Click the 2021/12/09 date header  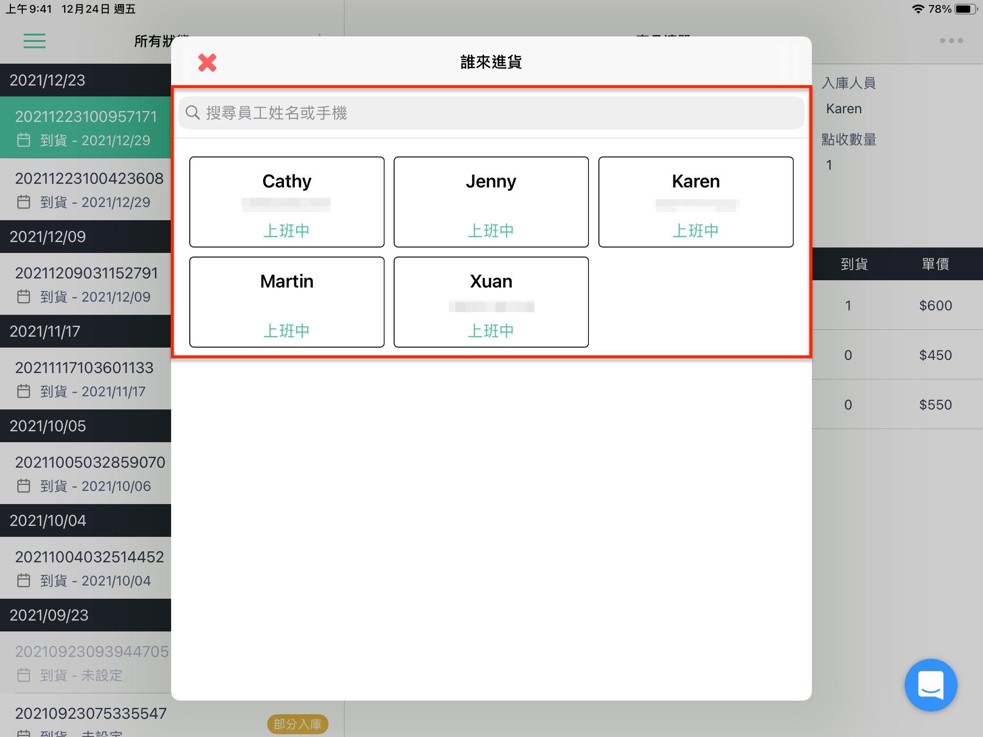86,237
